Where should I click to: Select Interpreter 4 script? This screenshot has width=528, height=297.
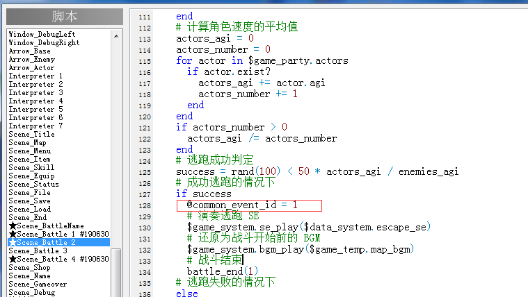35,101
